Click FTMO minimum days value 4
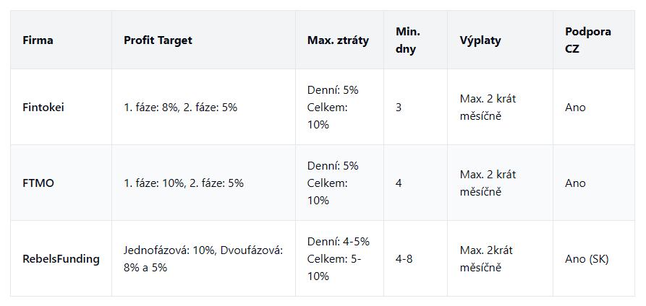The height and width of the screenshot is (306, 646). click(x=399, y=183)
